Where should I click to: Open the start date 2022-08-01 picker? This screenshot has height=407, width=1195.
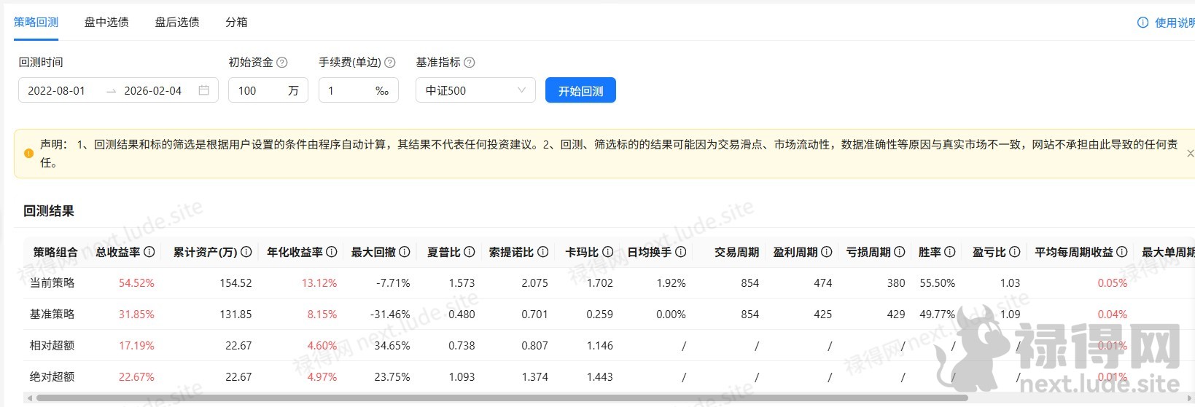(x=57, y=90)
